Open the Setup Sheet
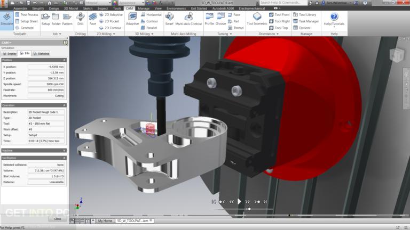This screenshot has width=410, height=230. (26, 21)
